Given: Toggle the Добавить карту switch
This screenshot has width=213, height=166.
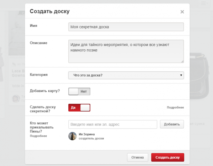Looking at the screenshot, I should (79, 91).
